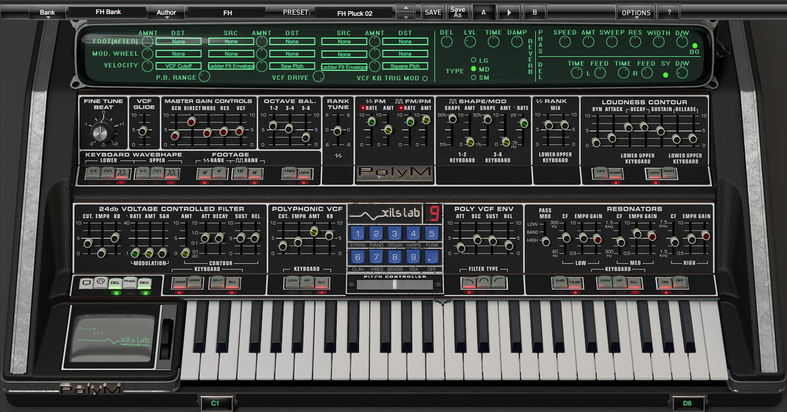
Task: Click the reverb DEL knob
Action: point(447,42)
